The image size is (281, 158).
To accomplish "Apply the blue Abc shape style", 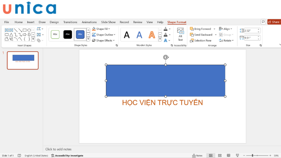I will pyautogui.click(x=80, y=34).
